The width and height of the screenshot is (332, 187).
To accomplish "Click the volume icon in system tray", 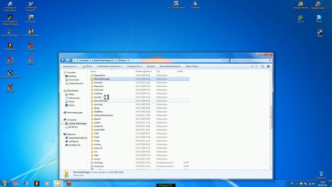I will (x=313, y=183).
